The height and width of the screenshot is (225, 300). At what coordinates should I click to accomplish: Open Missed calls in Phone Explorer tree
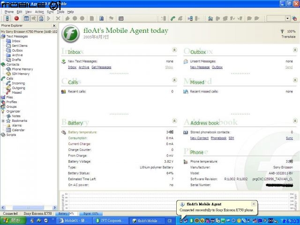pyautogui.click(x=17, y=93)
